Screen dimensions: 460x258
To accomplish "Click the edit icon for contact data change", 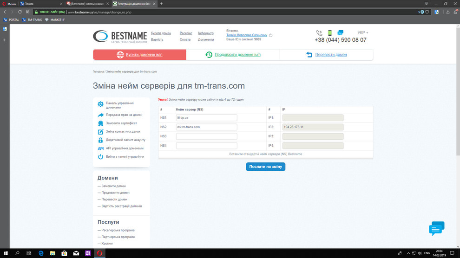I will point(101,132).
